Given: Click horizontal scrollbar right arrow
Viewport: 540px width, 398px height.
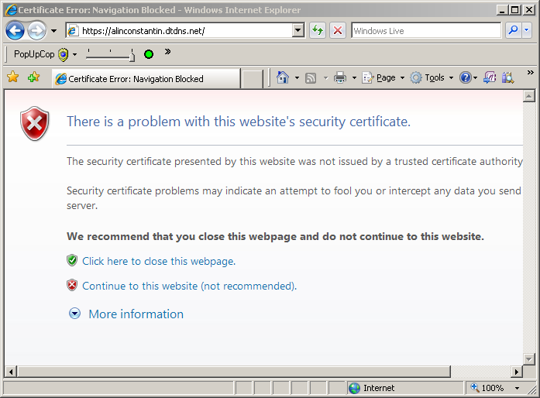Looking at the screenshot, I should point(516,372).
